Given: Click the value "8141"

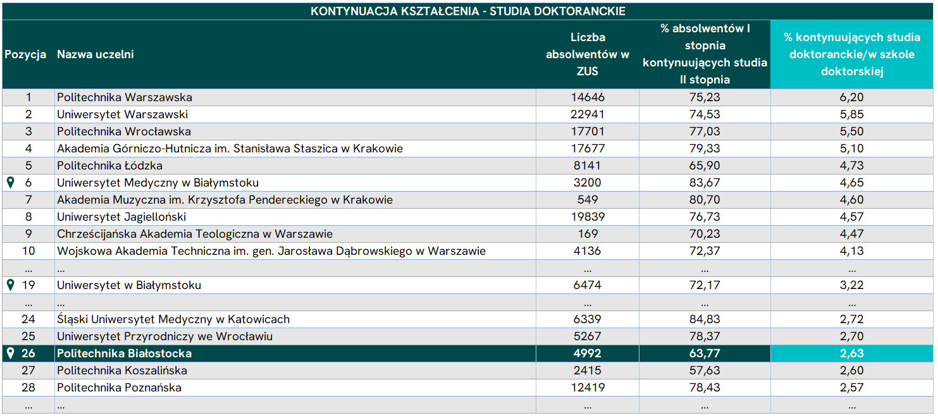Looking at the screenshot, I should click(x=588, y=166).
